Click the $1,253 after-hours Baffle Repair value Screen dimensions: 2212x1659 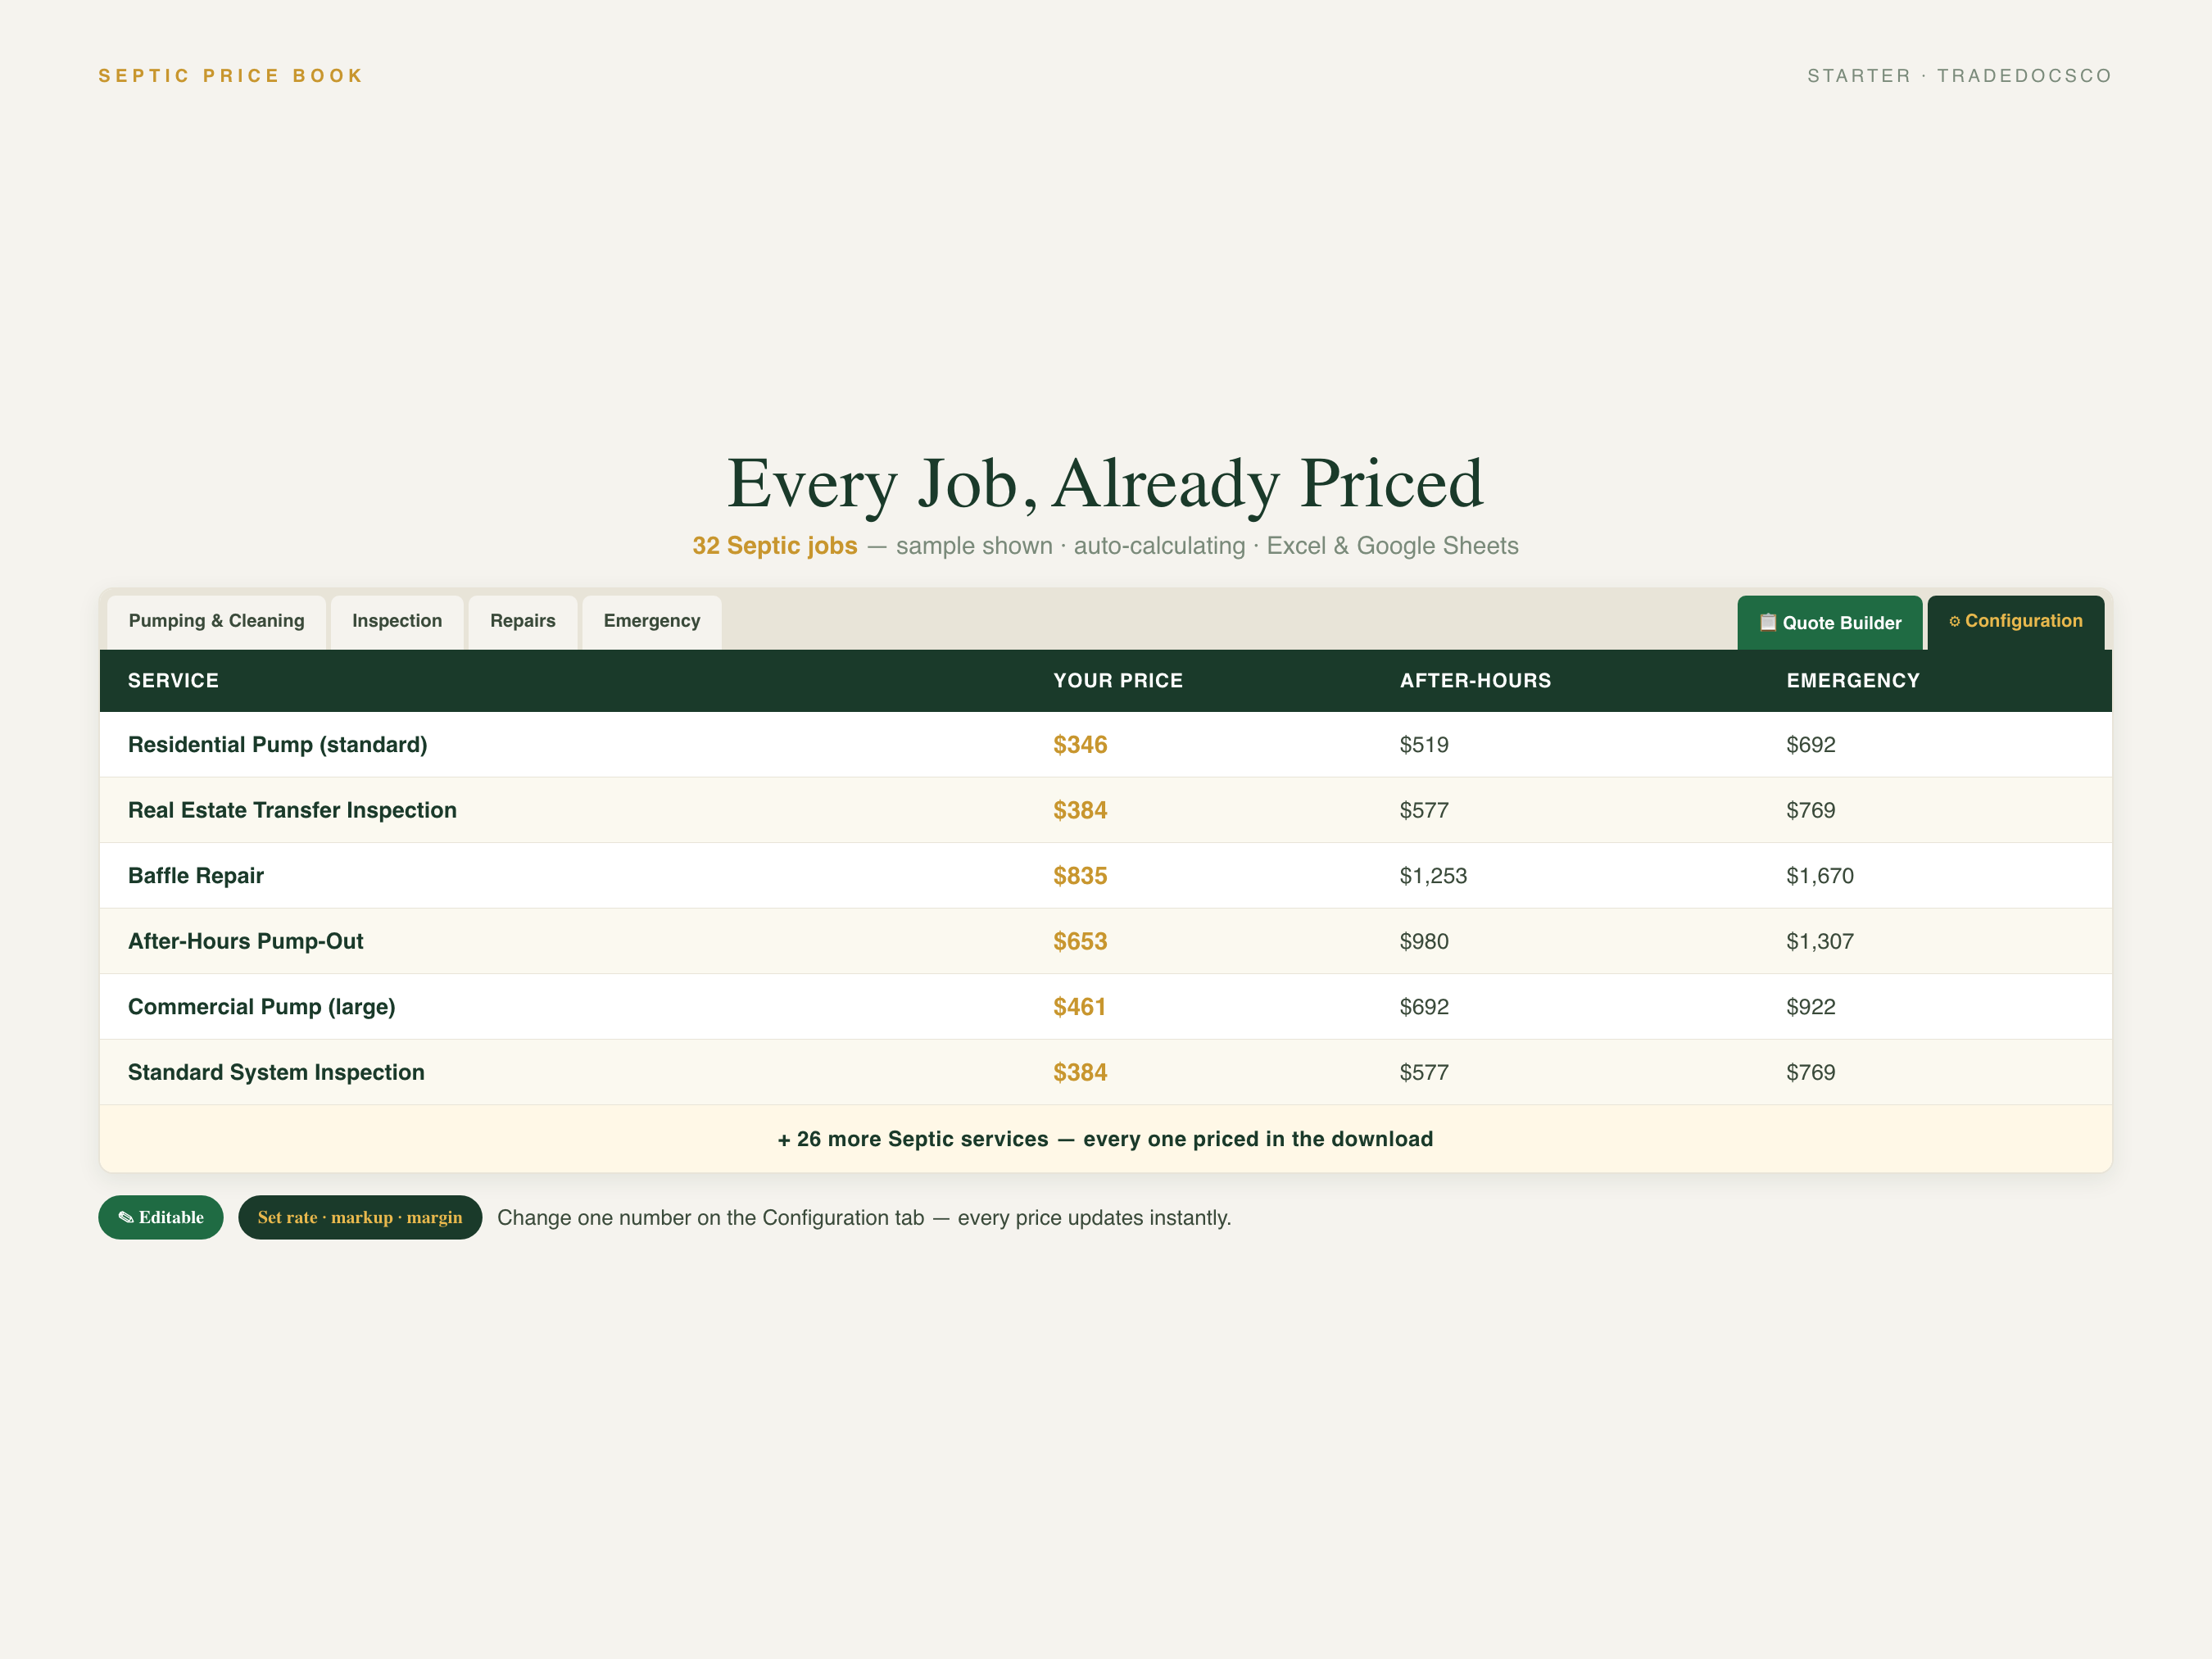[1433, 876]
